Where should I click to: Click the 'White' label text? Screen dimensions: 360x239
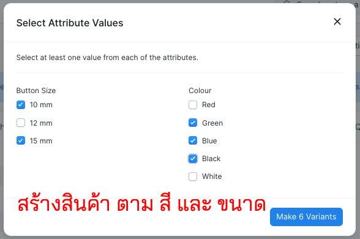point(212,176)
